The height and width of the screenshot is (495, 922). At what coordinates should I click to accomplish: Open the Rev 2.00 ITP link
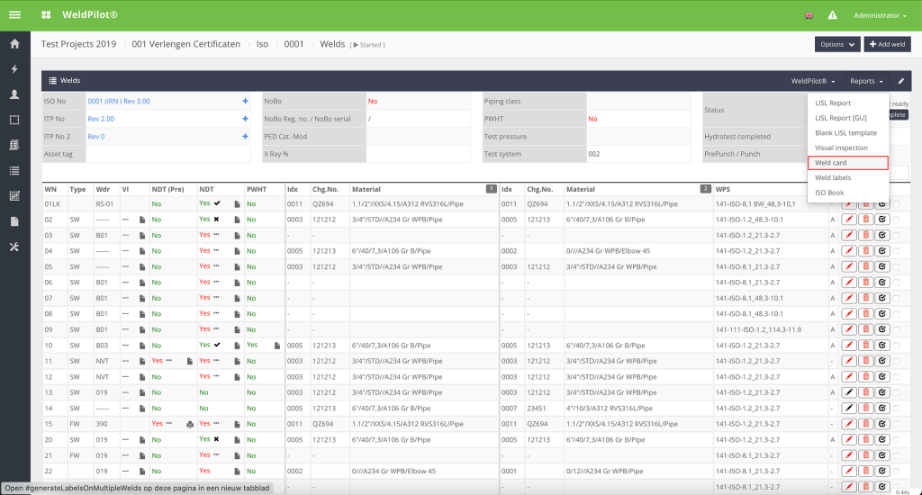(x=101, y=119)
